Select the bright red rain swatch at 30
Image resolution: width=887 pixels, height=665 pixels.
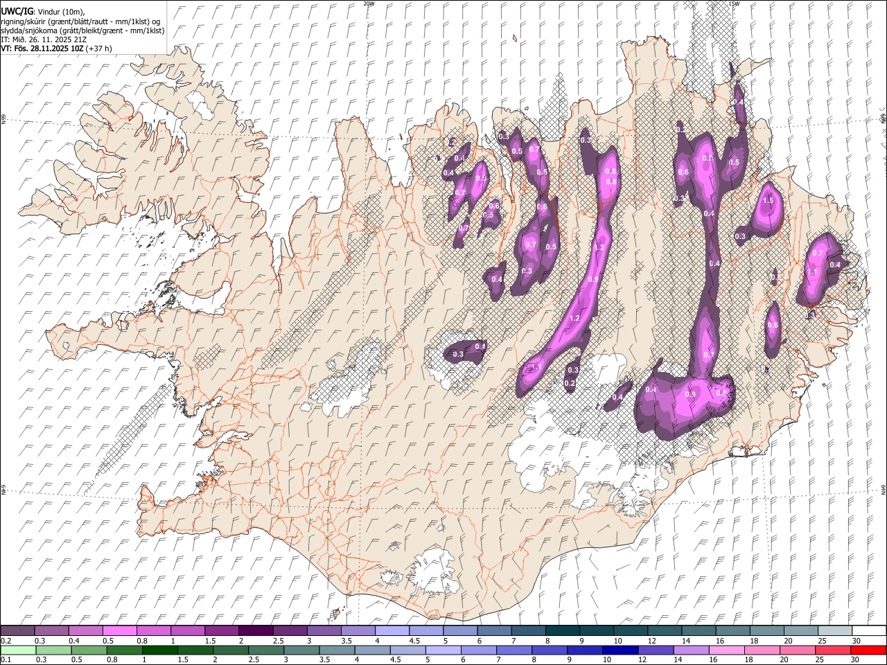coord(868,650)
